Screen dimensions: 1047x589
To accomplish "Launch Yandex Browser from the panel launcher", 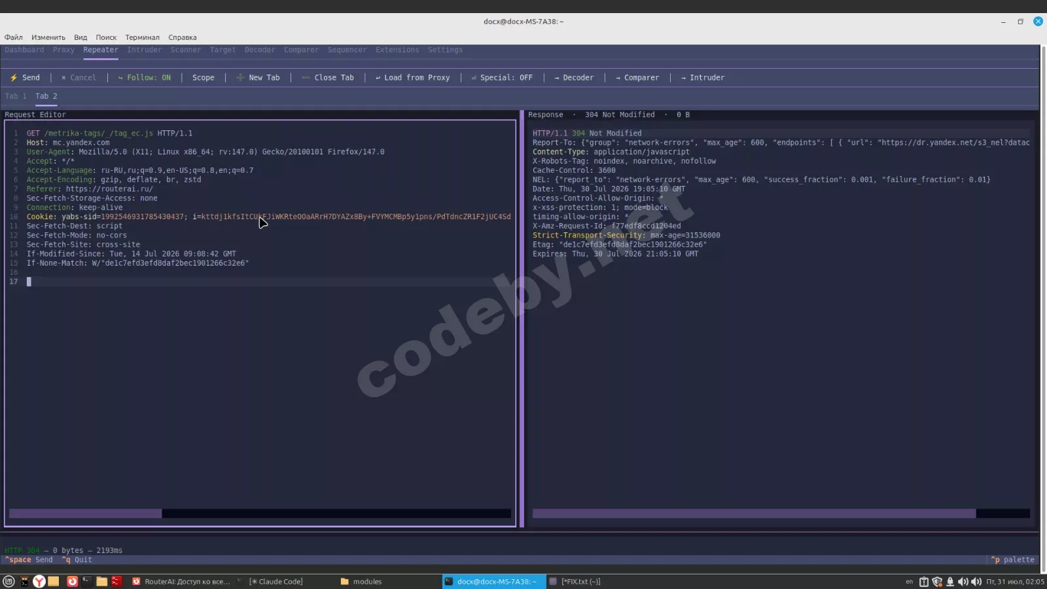I will pos(39,581).
